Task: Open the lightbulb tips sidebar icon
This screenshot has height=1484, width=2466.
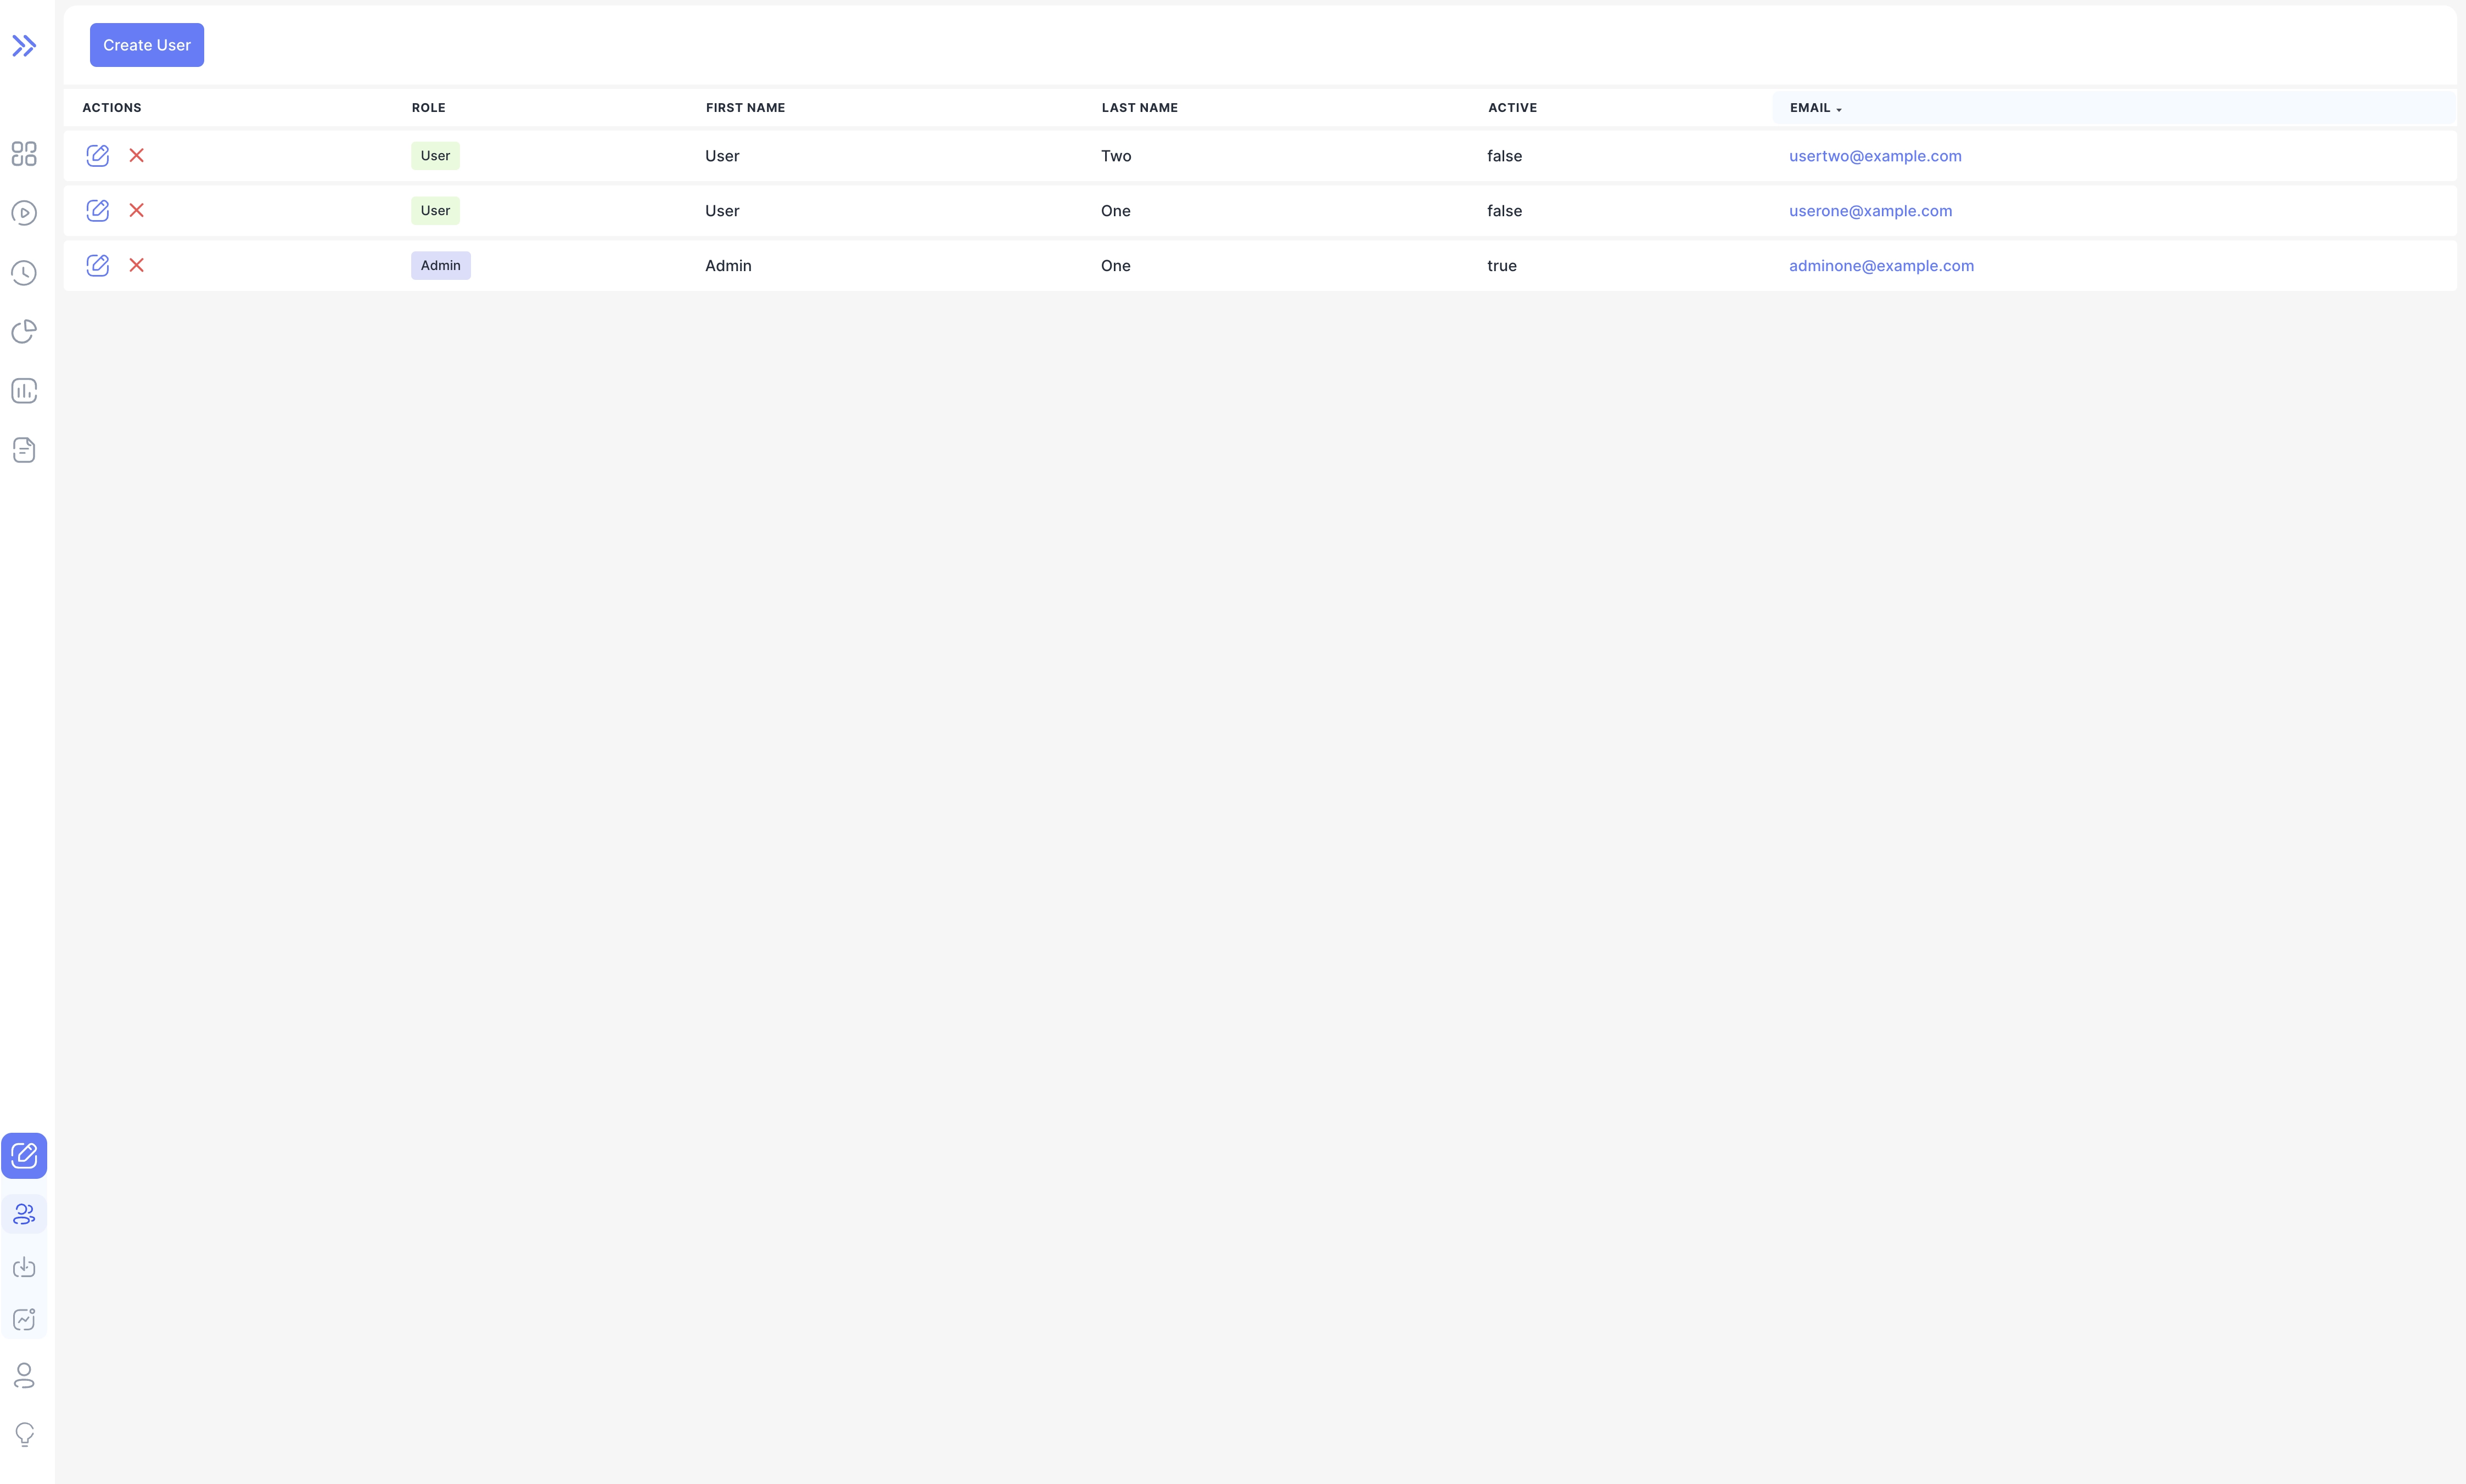Action: tap(24, 1434)
